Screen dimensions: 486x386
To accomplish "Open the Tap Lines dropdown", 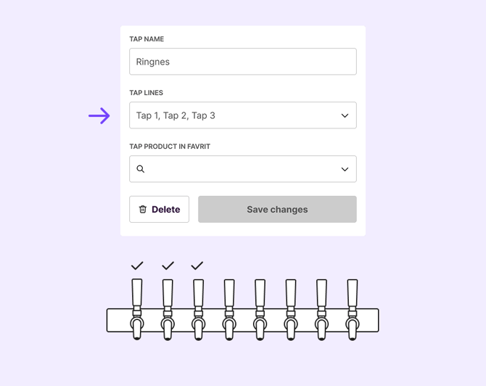I will pos(243,115).
